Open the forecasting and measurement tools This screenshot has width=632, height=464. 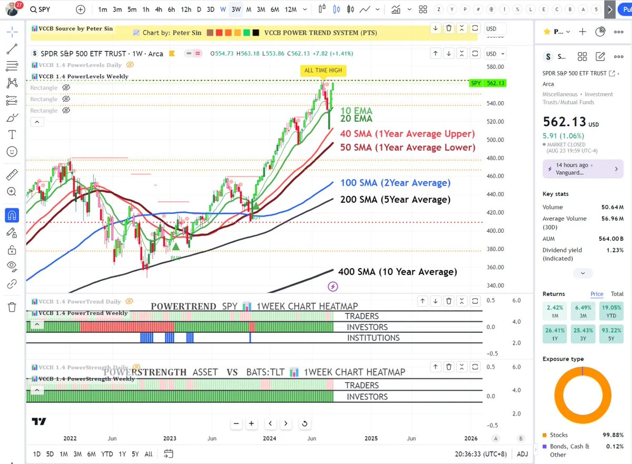point(12,100)
